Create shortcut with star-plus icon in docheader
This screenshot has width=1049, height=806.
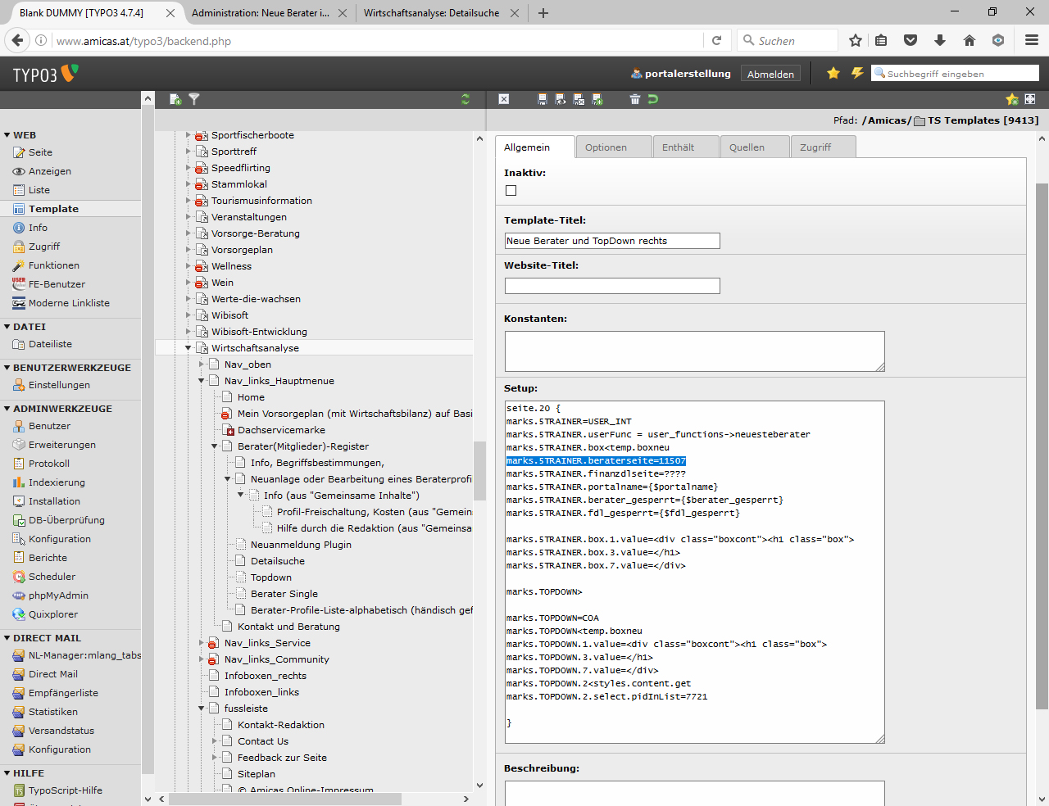tap(1012, 99)
